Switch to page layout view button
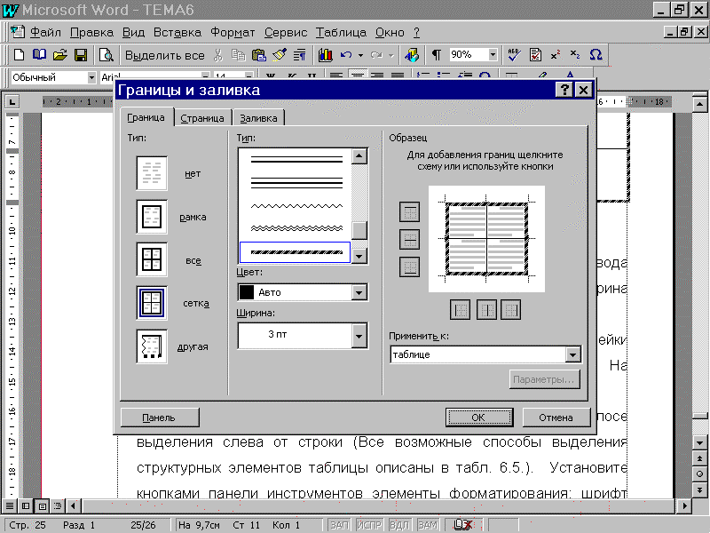The width and height of the screenshot is (710, 533). pyautogui.click(x=42, y=505)
